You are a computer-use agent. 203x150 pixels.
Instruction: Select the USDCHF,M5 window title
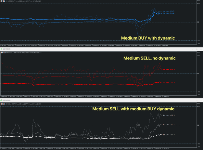pyautogui.click(x=6, y=100)
